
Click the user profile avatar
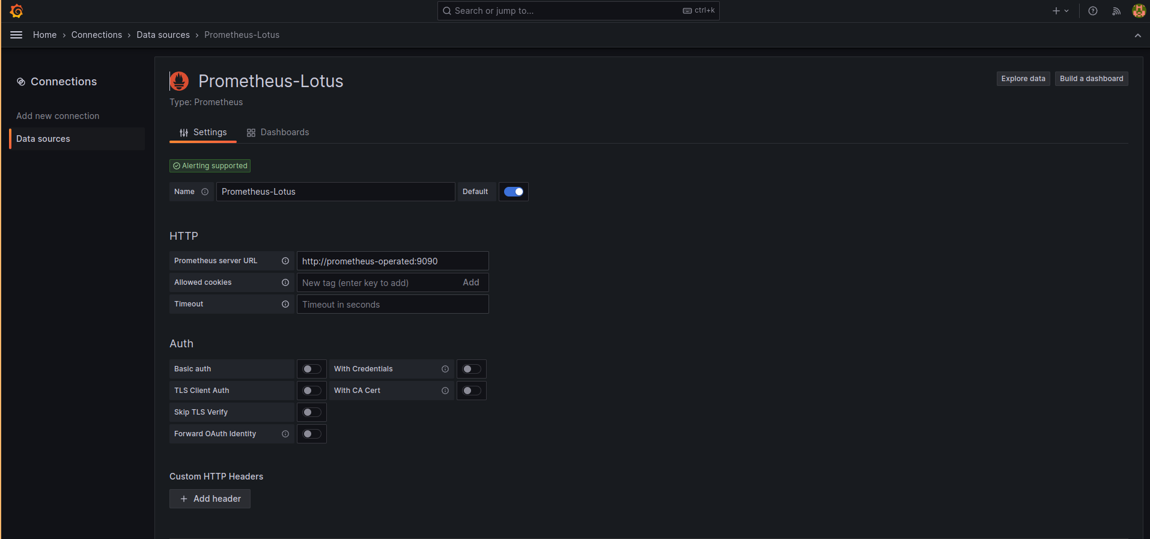coord(1138,11)
